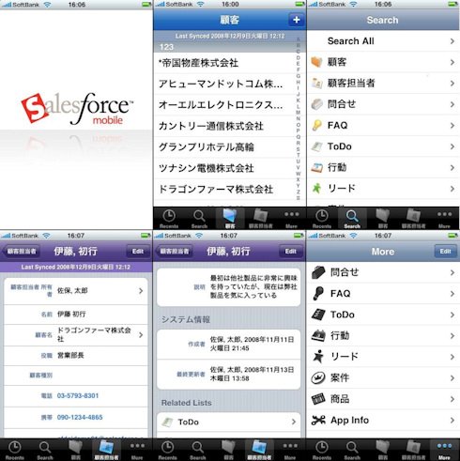The image size is (460, 461).
Task: Call phone number 03-5793-8301
Action: tap(78, 395)
